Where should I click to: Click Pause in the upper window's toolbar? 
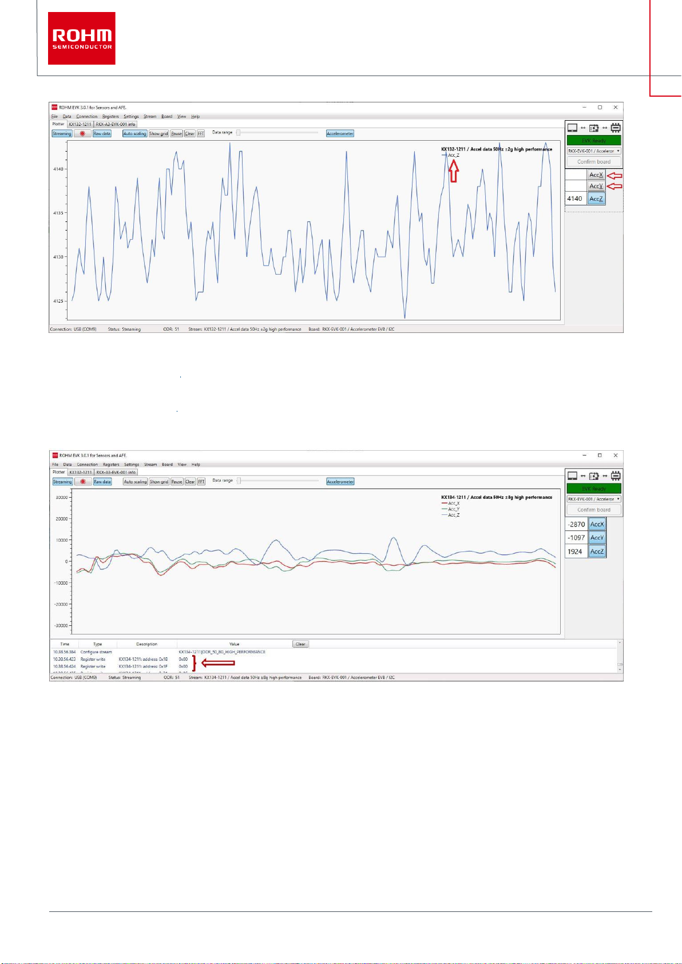click(176, 133)
